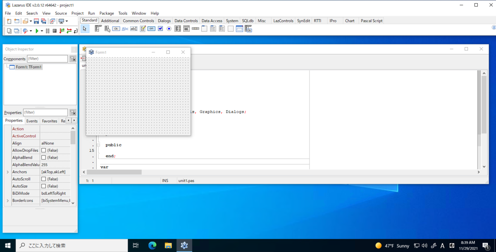Screen dimensions: 496x252
Task: Click the Components filter field
Action: pyautogui.click(x=48, y=59)
